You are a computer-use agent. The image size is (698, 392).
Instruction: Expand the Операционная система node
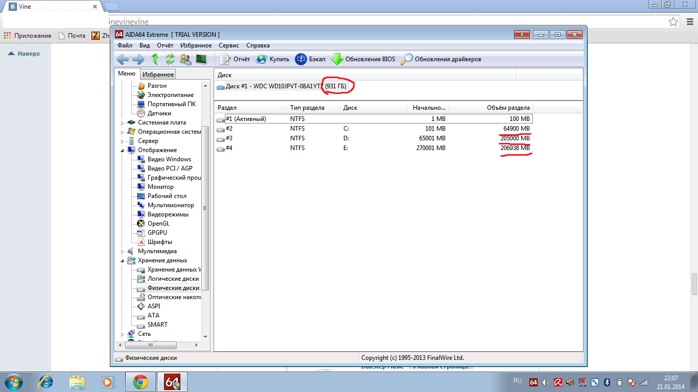click(x=123, y=132)
